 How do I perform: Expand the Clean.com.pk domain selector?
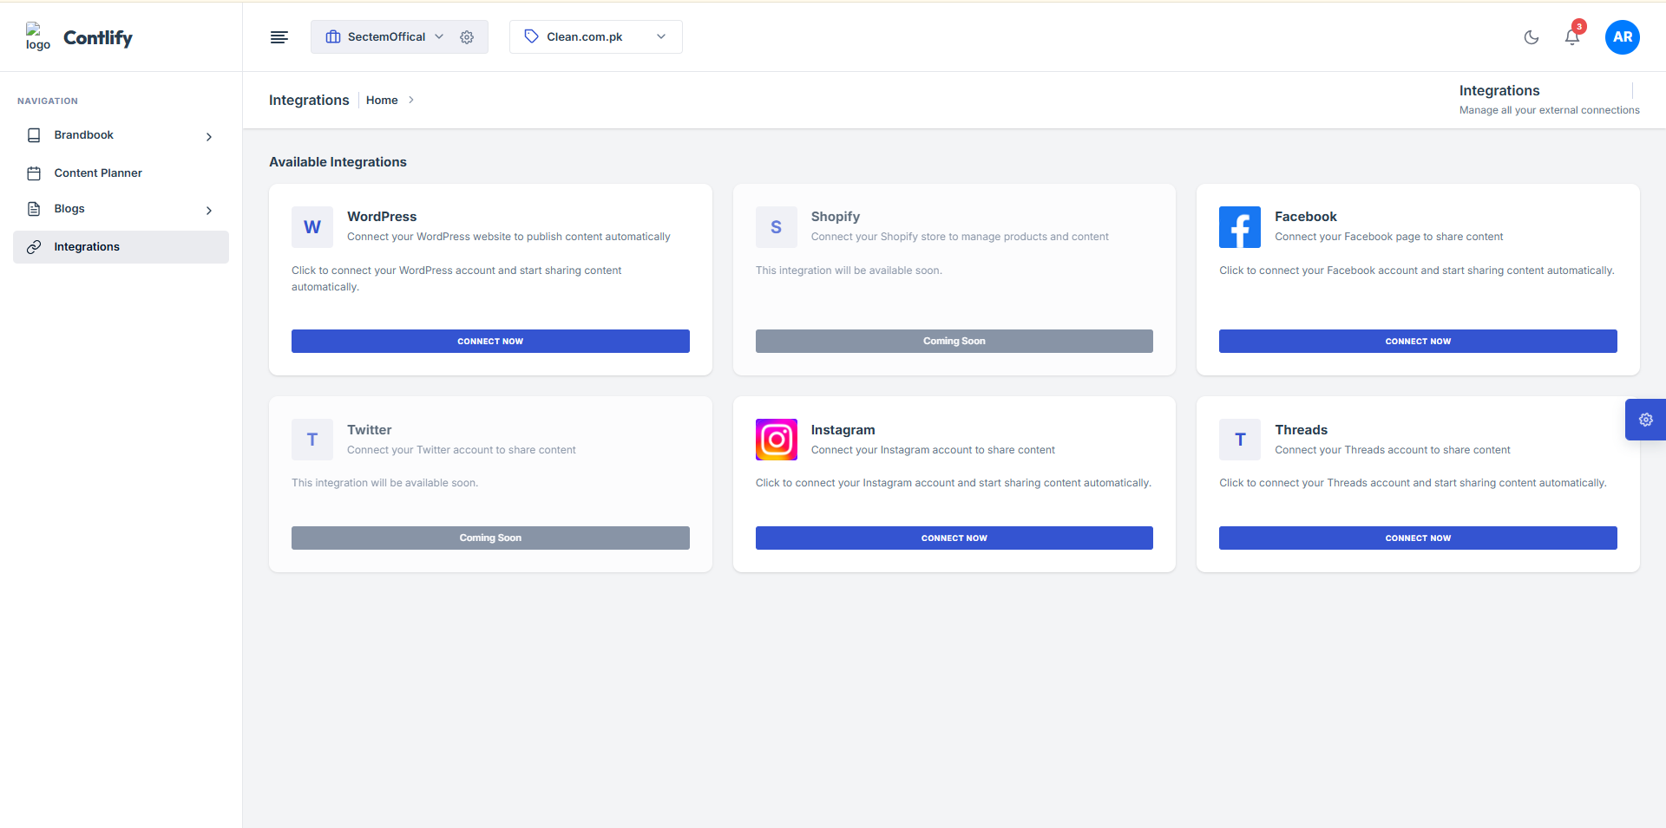(594, 36)
